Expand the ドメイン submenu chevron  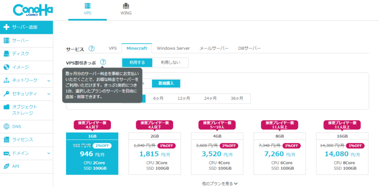[49, 153]
